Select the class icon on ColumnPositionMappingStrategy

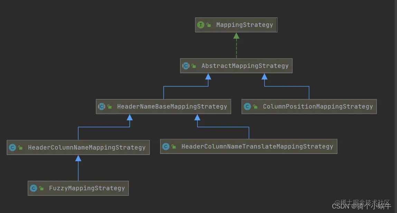coord(247,106)
